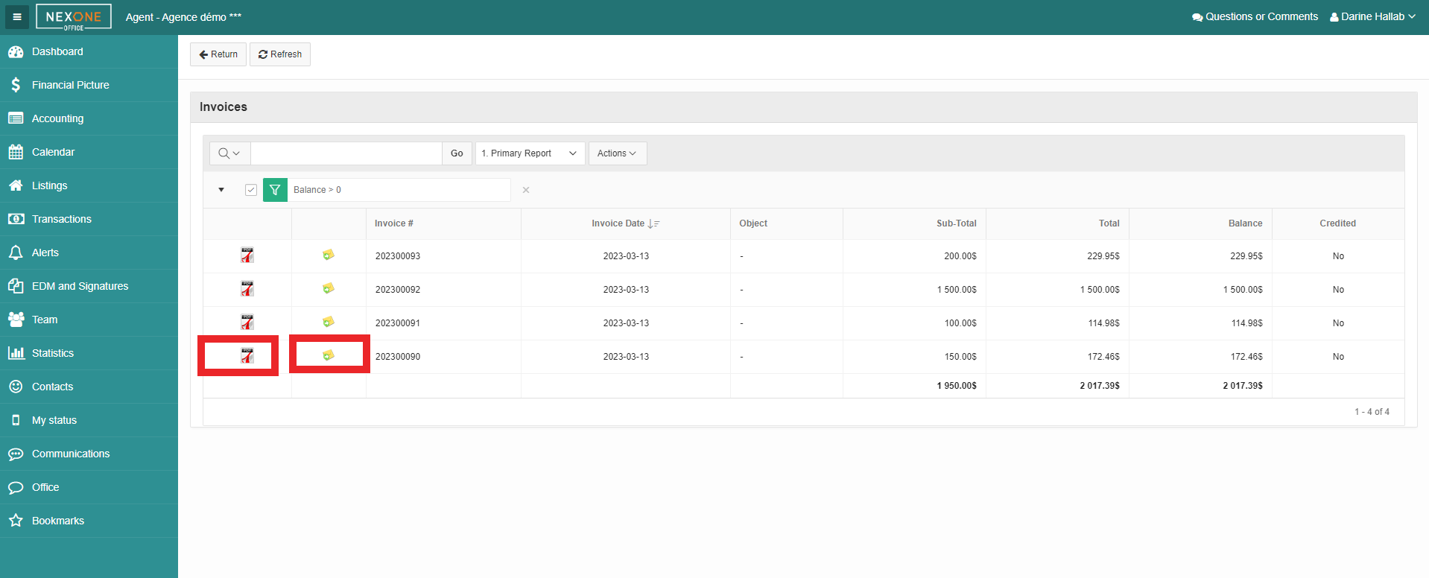Uncheck the Balance filter checkbox
The width and height of the screenshot is (1429, 578).
tap(251, 190)
